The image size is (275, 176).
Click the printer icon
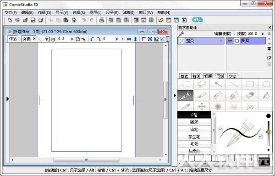pos(102,20)
